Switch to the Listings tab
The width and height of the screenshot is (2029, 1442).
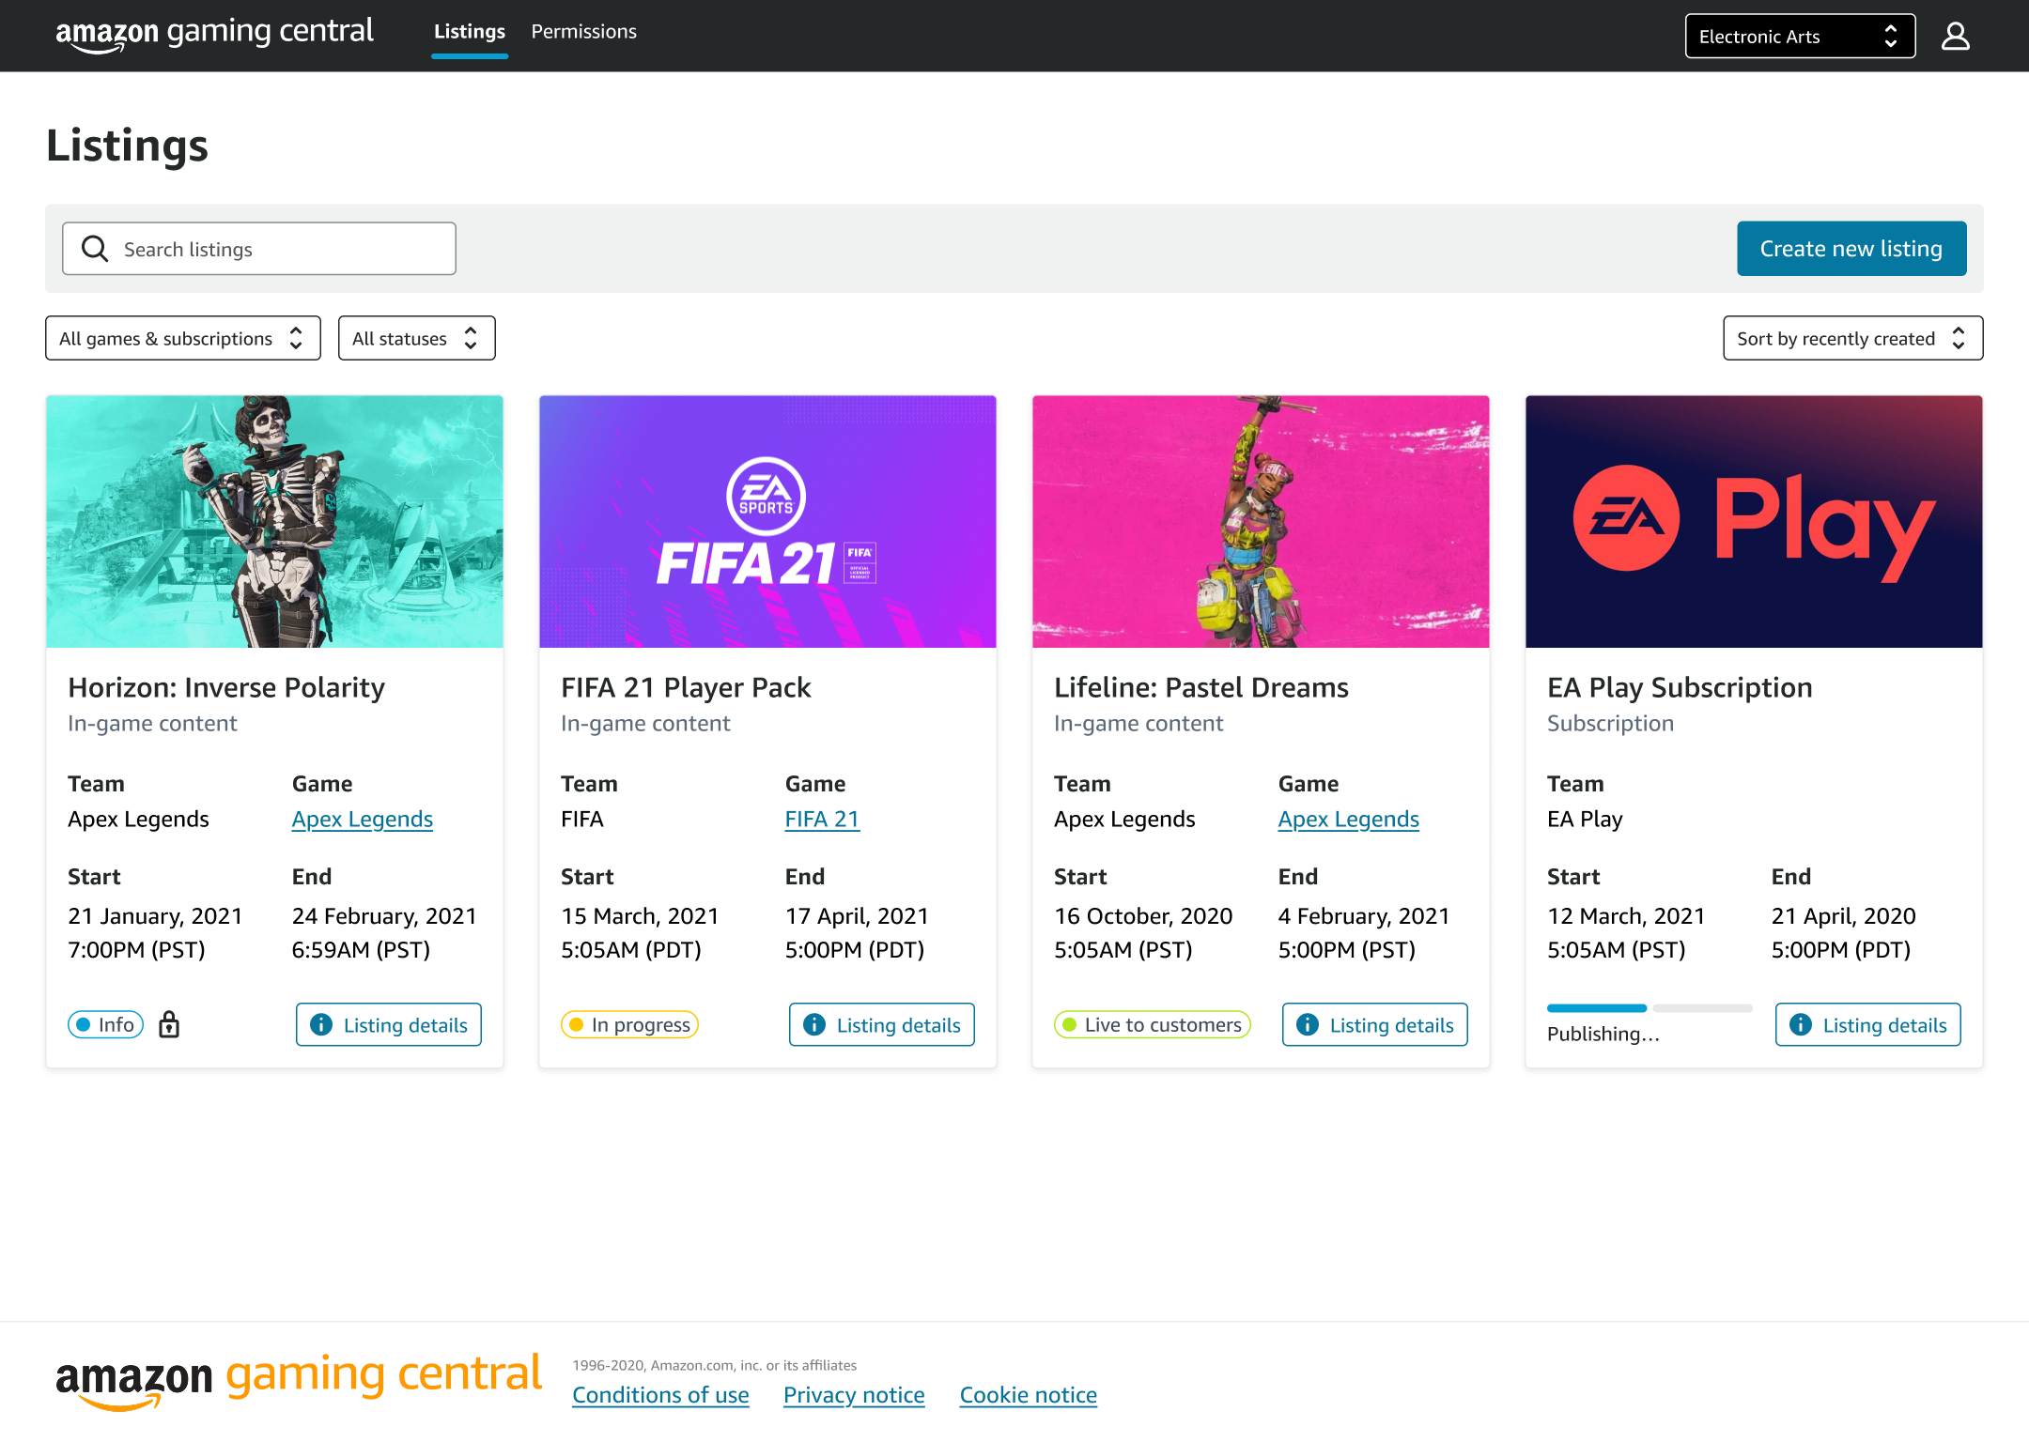coord(470,32)
